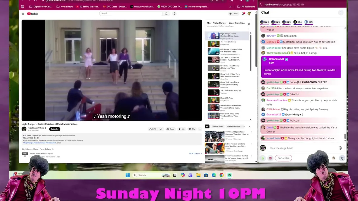The image size is (358, 201).
Task: Open the House Hacks bookmark folder
Action: click(x=65, y=6)
